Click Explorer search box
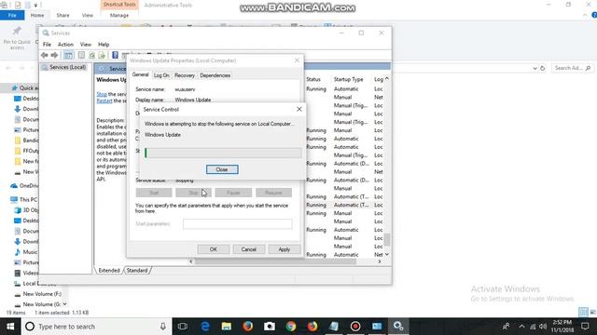The height and width of the screenshot is (335, 597). pos(572,68)
